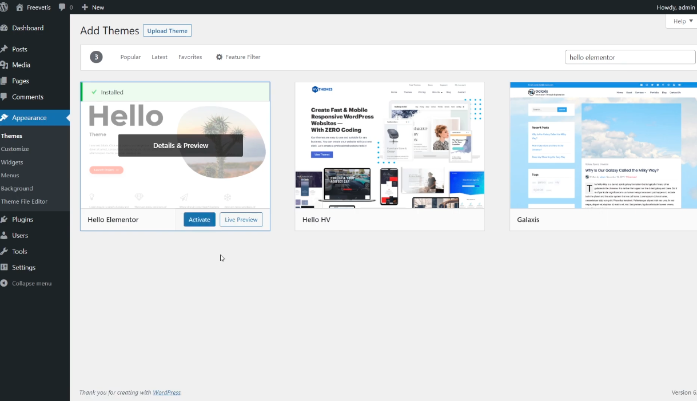Click the Freevetis home icon
The image size is (697, 401).
(20, 7)
